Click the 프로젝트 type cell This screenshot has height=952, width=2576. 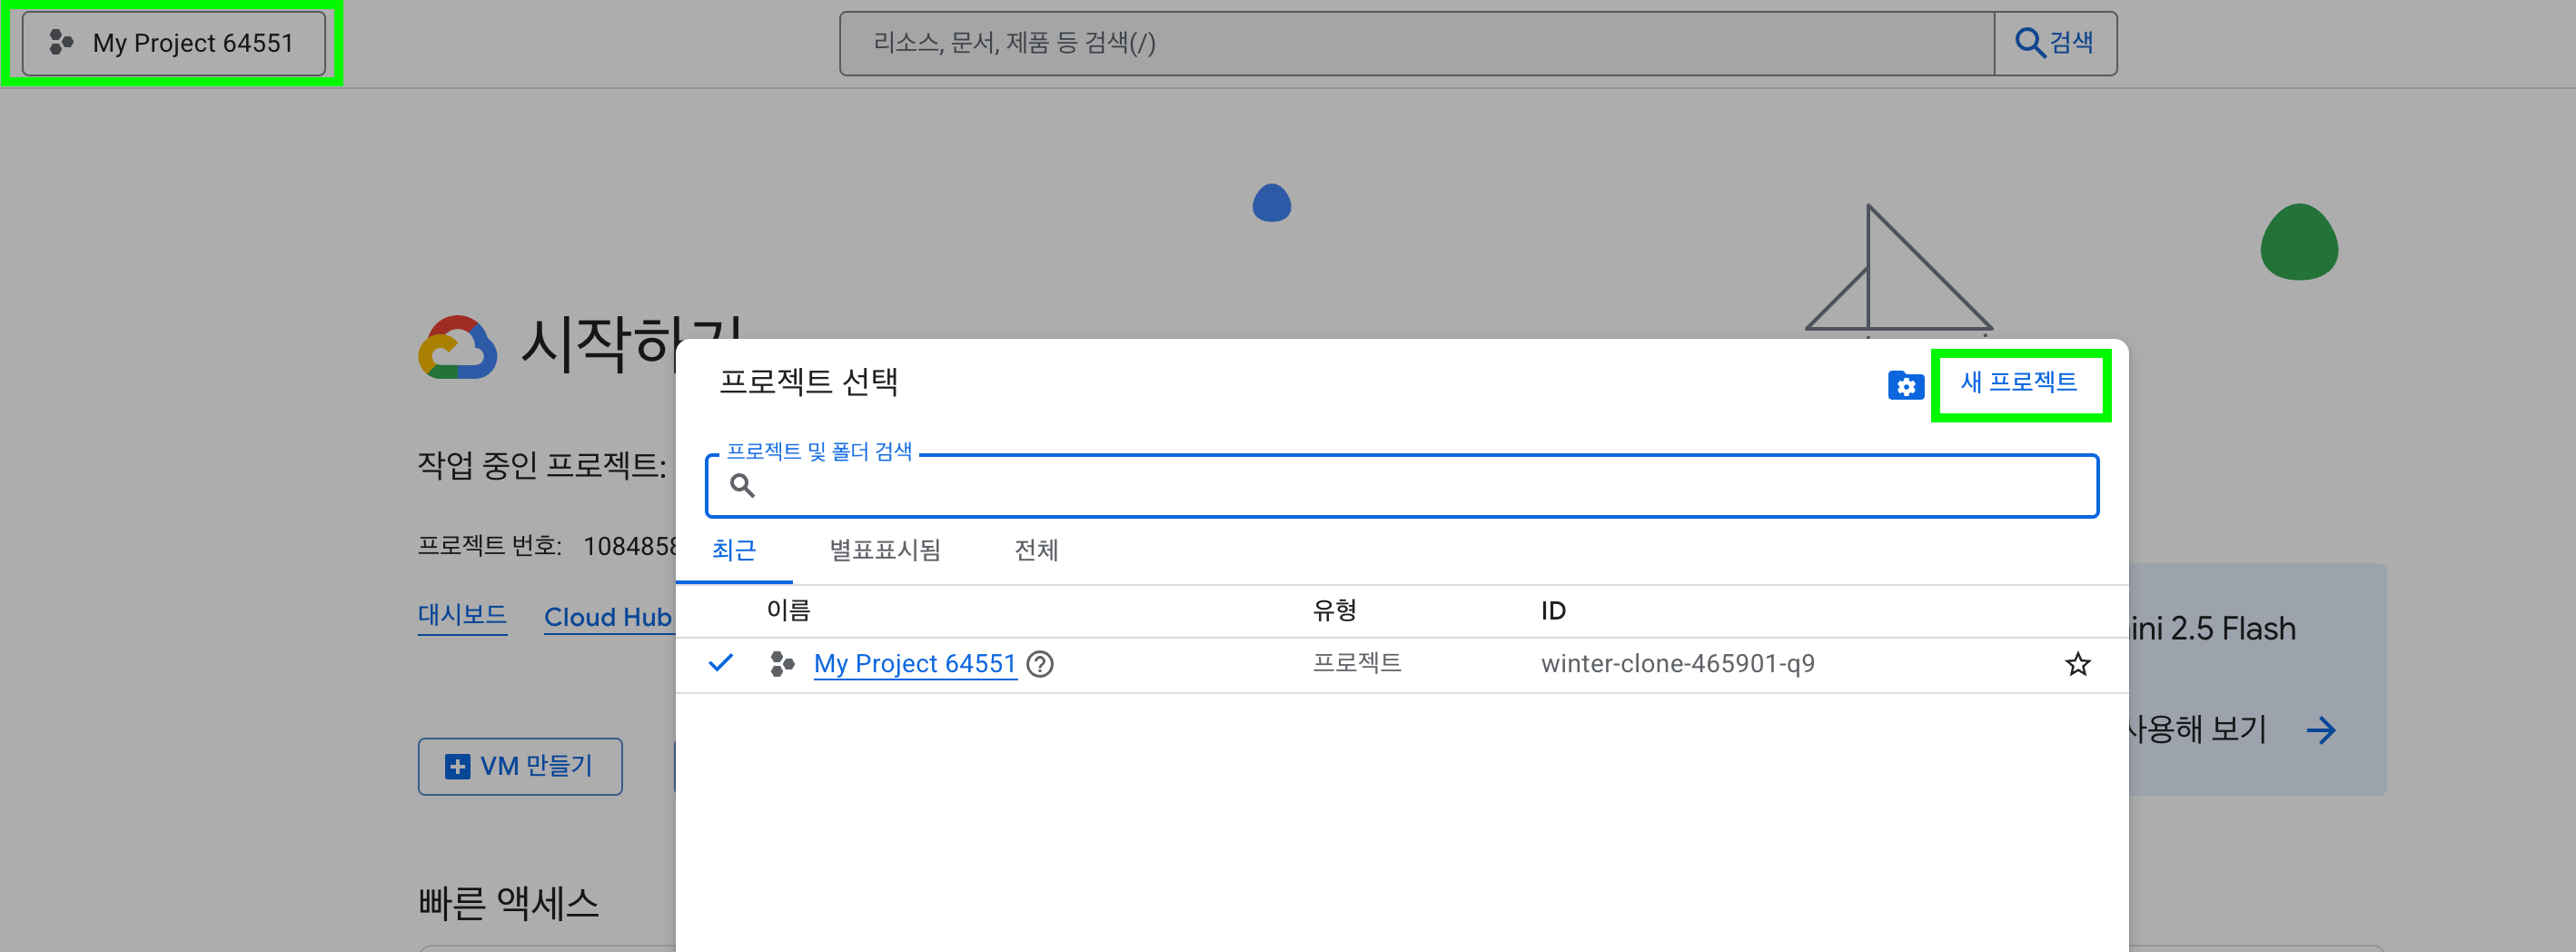tap(1357, 663)
